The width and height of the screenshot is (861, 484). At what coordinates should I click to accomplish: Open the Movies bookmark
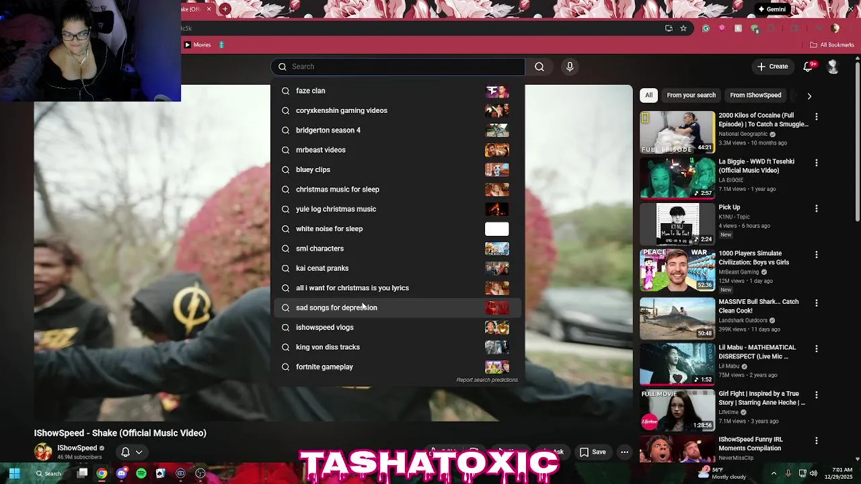[198, 45]
